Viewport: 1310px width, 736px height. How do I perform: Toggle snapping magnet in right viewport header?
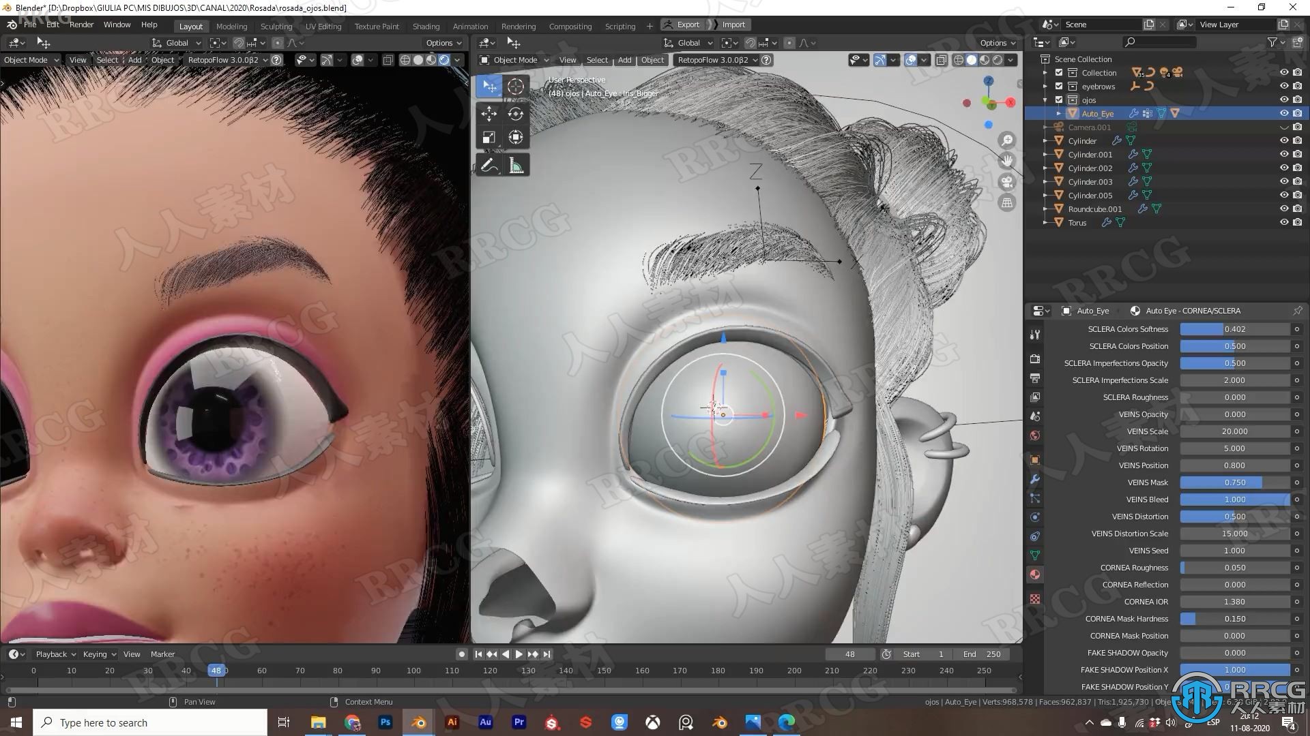coord(751,43)
